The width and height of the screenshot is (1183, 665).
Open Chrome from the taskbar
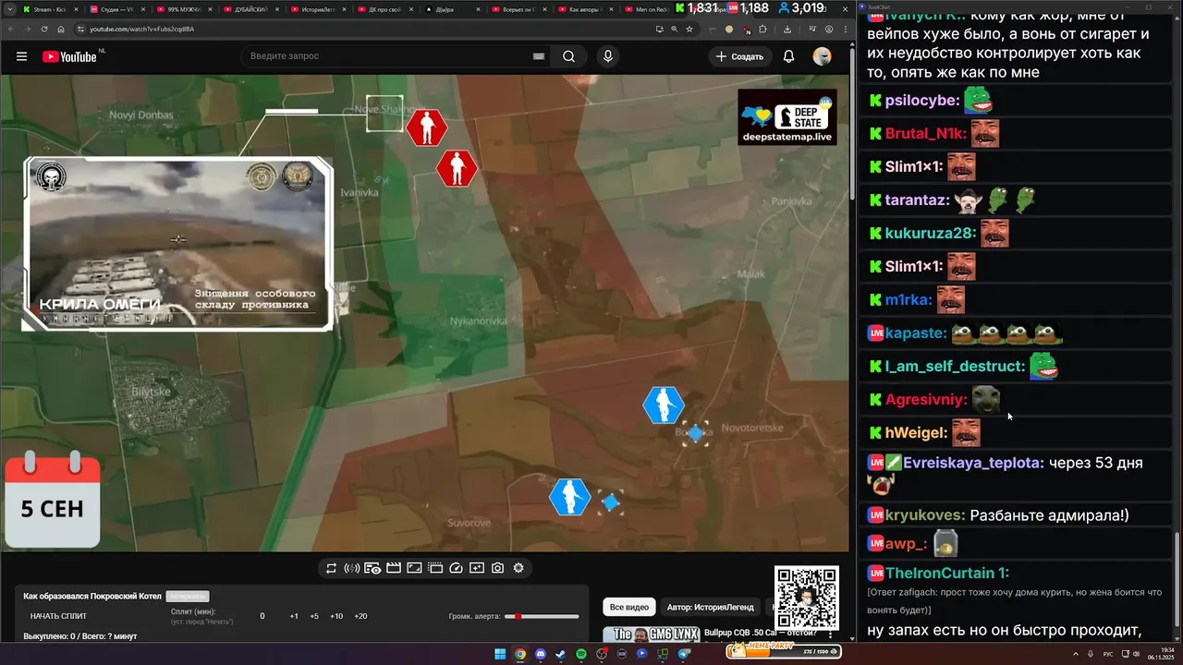coord(520,654)
